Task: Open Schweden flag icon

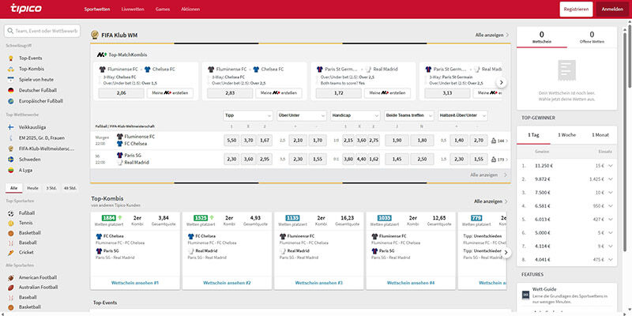Action: (x=11, y=160)
